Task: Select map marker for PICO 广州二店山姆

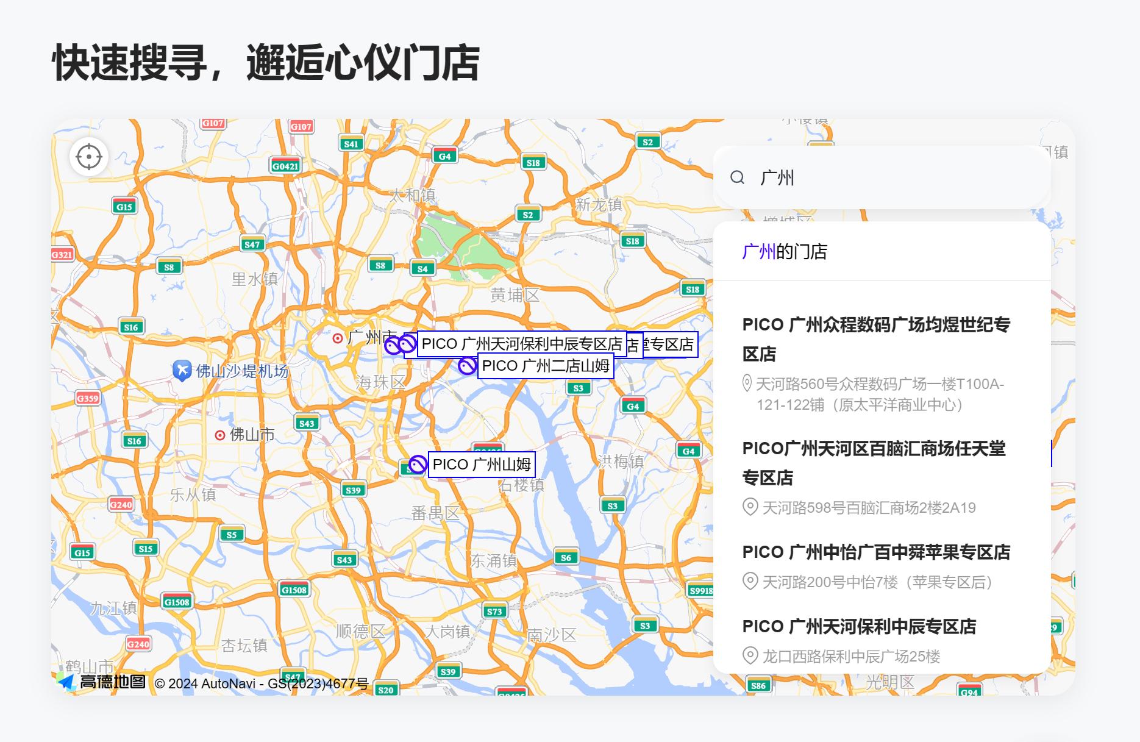Action: (467, 366)
